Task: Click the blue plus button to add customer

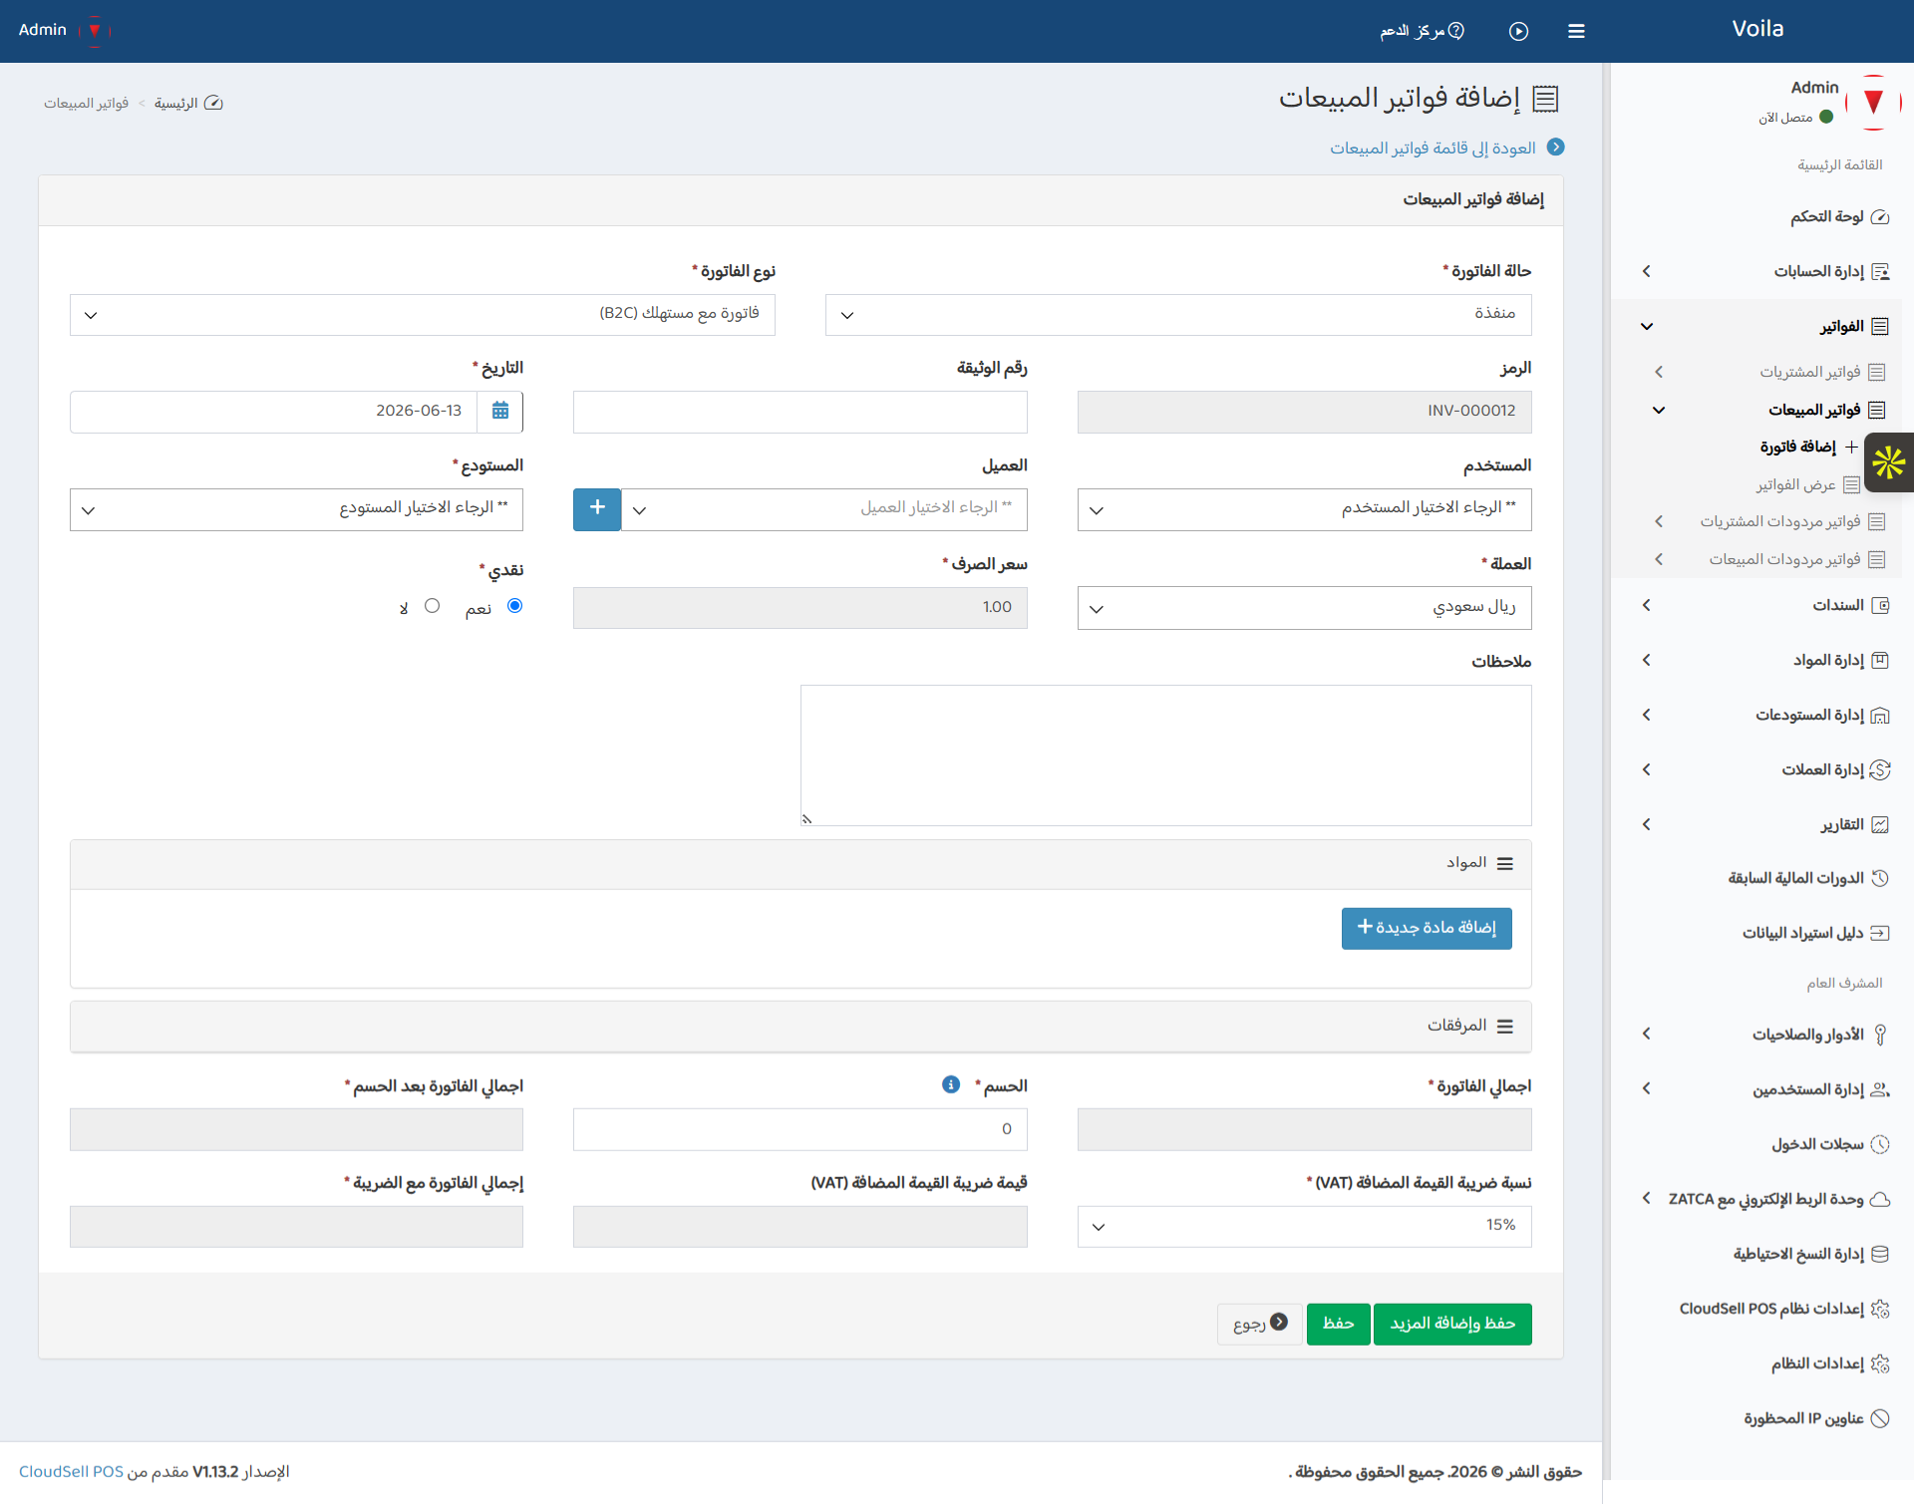Action: [x=597, y=508]
